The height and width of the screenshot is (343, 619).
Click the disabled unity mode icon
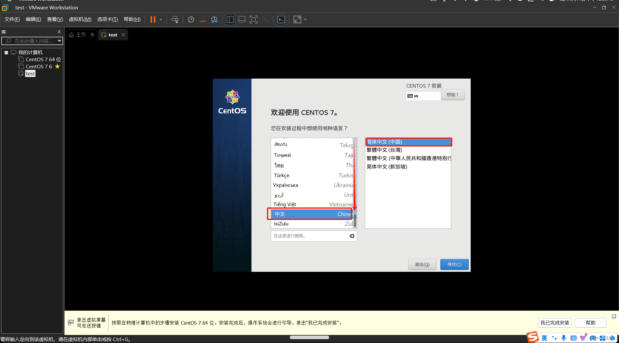(x=265, y=20)
